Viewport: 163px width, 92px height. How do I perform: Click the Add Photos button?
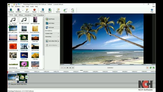[52, 19]
